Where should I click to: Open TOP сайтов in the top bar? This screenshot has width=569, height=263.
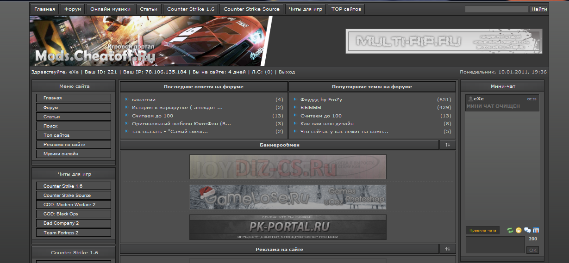pos(346,9)
